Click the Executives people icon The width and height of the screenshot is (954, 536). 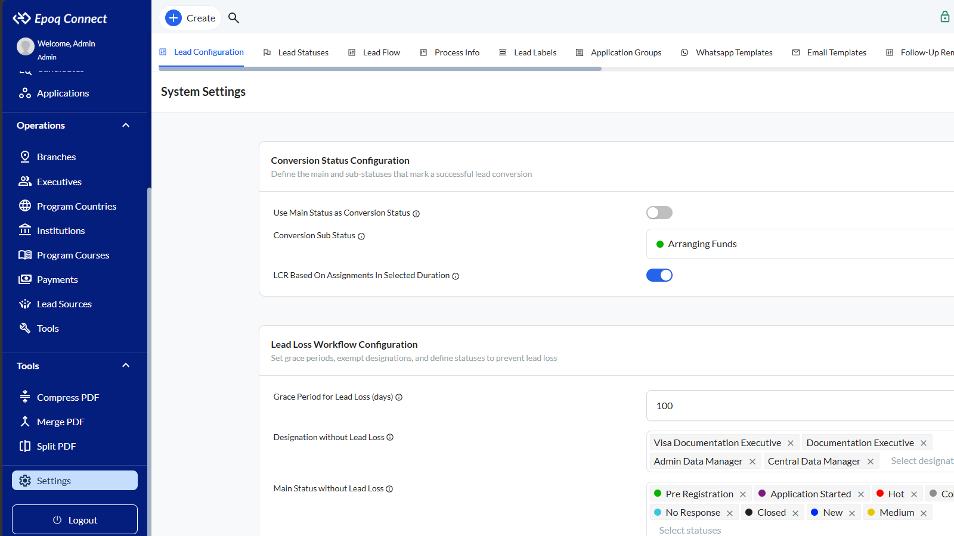point(25,182)
